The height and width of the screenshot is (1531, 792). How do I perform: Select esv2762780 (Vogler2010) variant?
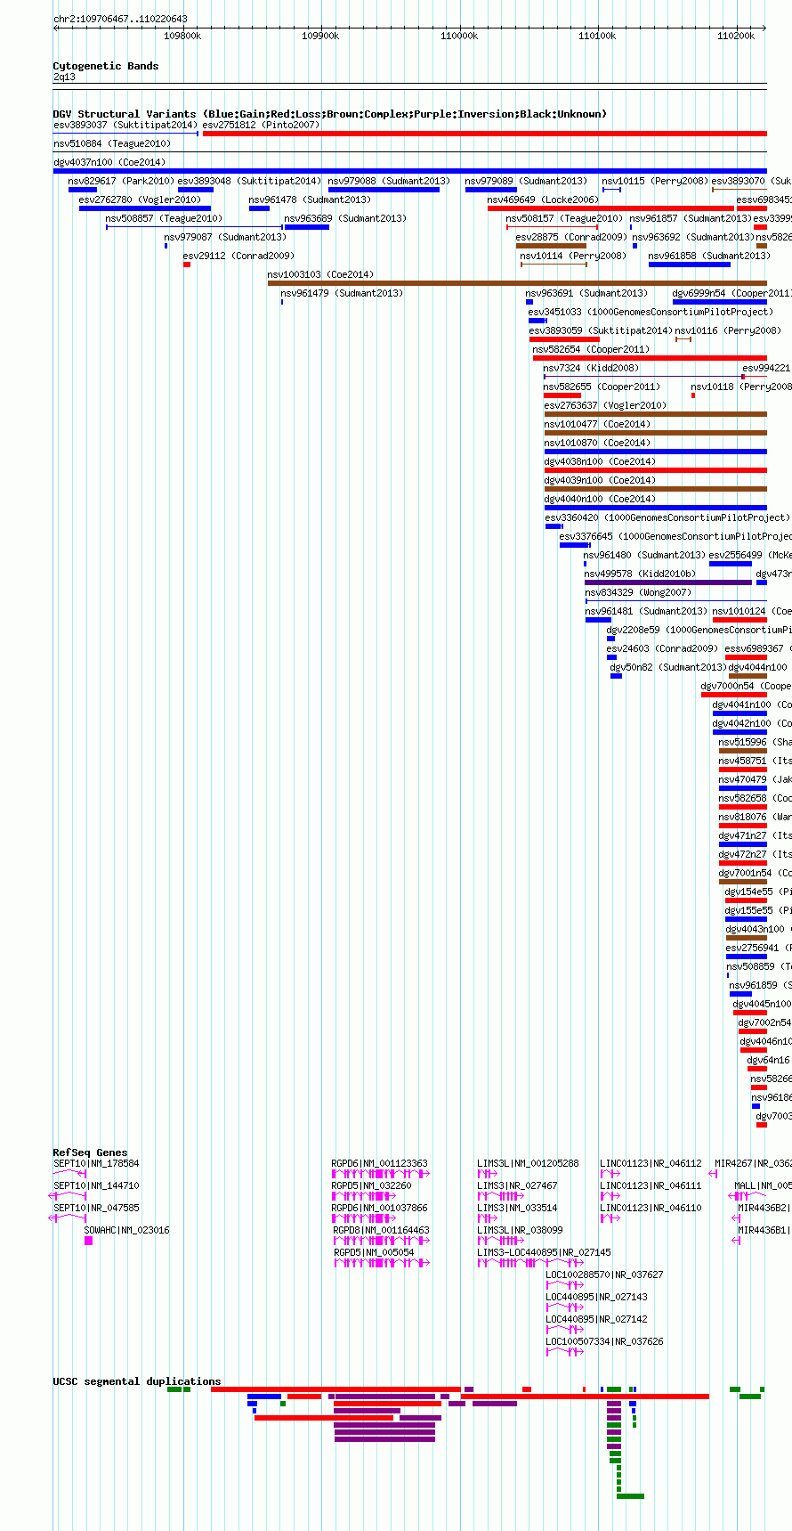141,200
